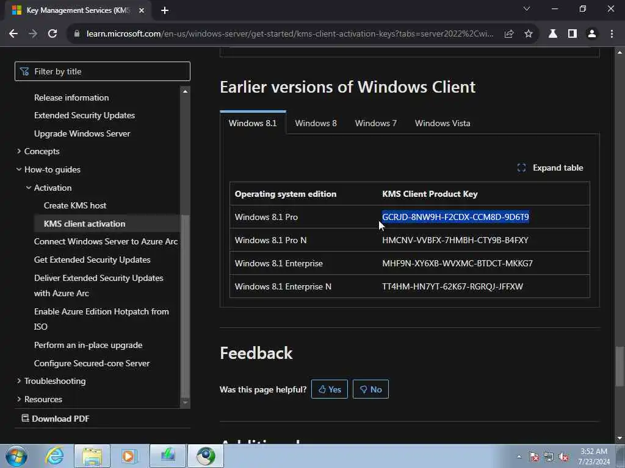
Task: Open the Chrome three-dot menu
Action: pos(612,34)
